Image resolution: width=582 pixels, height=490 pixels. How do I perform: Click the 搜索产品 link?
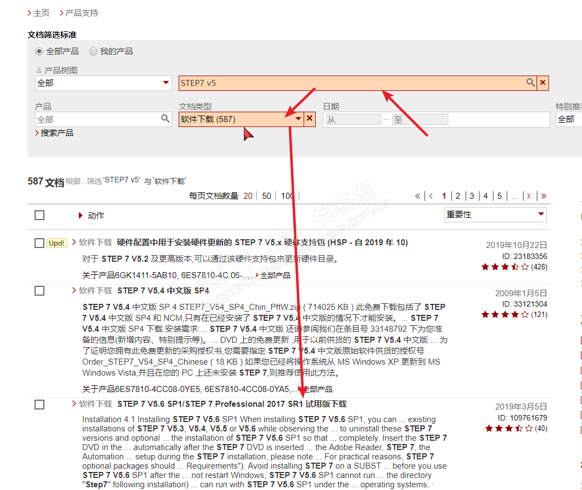tap(57, 133)
